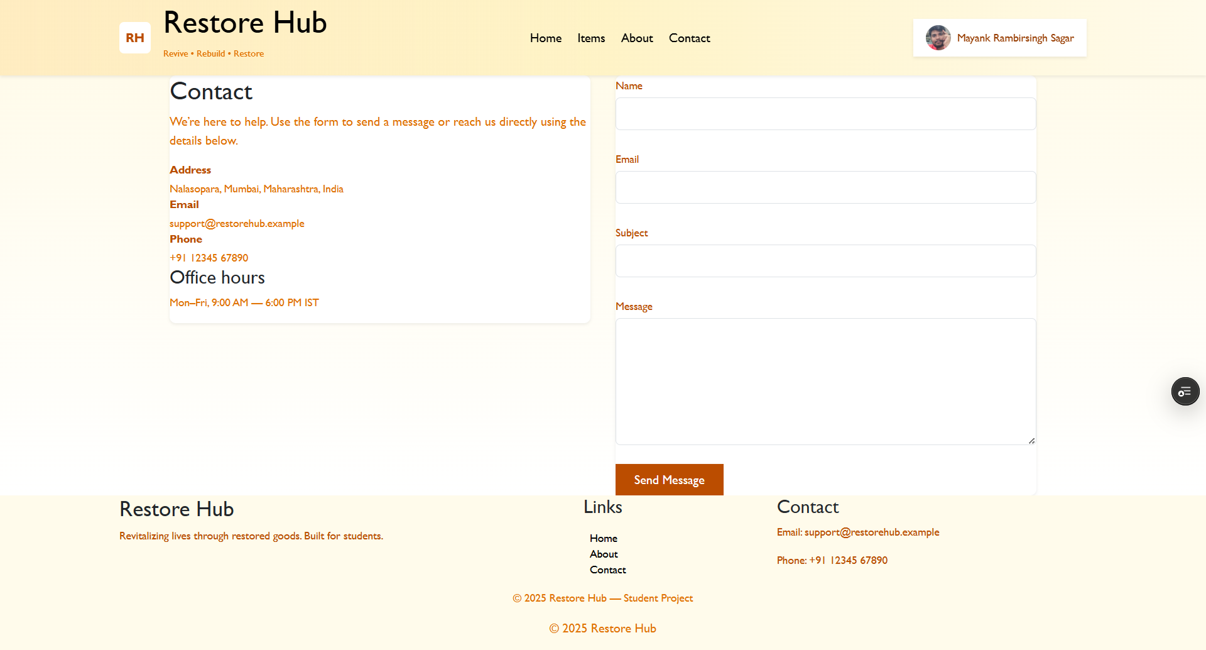Image resolution: width=1206 pixels, height=650 pixels.
Task: Click the Restore Hub footer heading
Action: (x=177, y=509)
